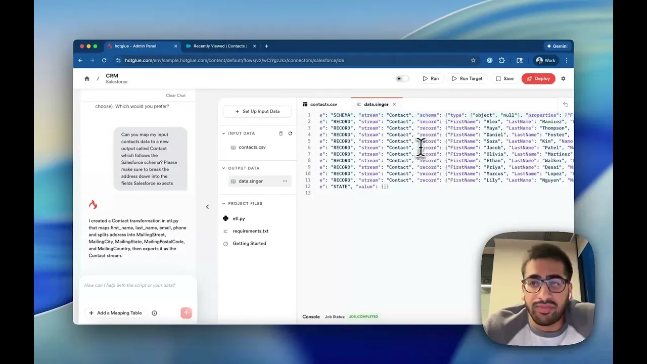
Task: Go back in browser history
Action: coord(80,60)
